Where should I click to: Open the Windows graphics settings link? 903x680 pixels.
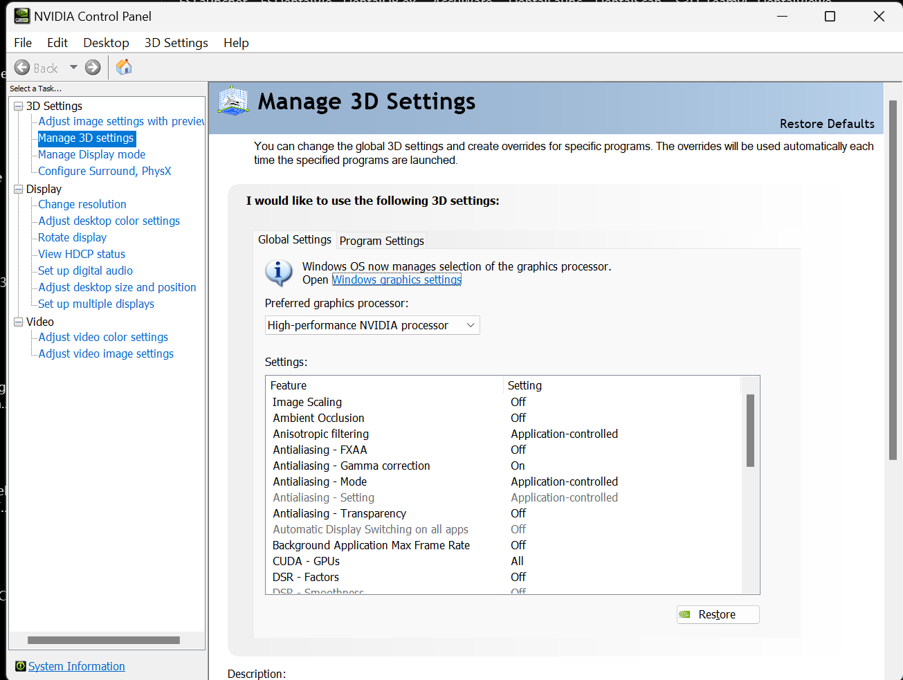(x=396, y=279)
